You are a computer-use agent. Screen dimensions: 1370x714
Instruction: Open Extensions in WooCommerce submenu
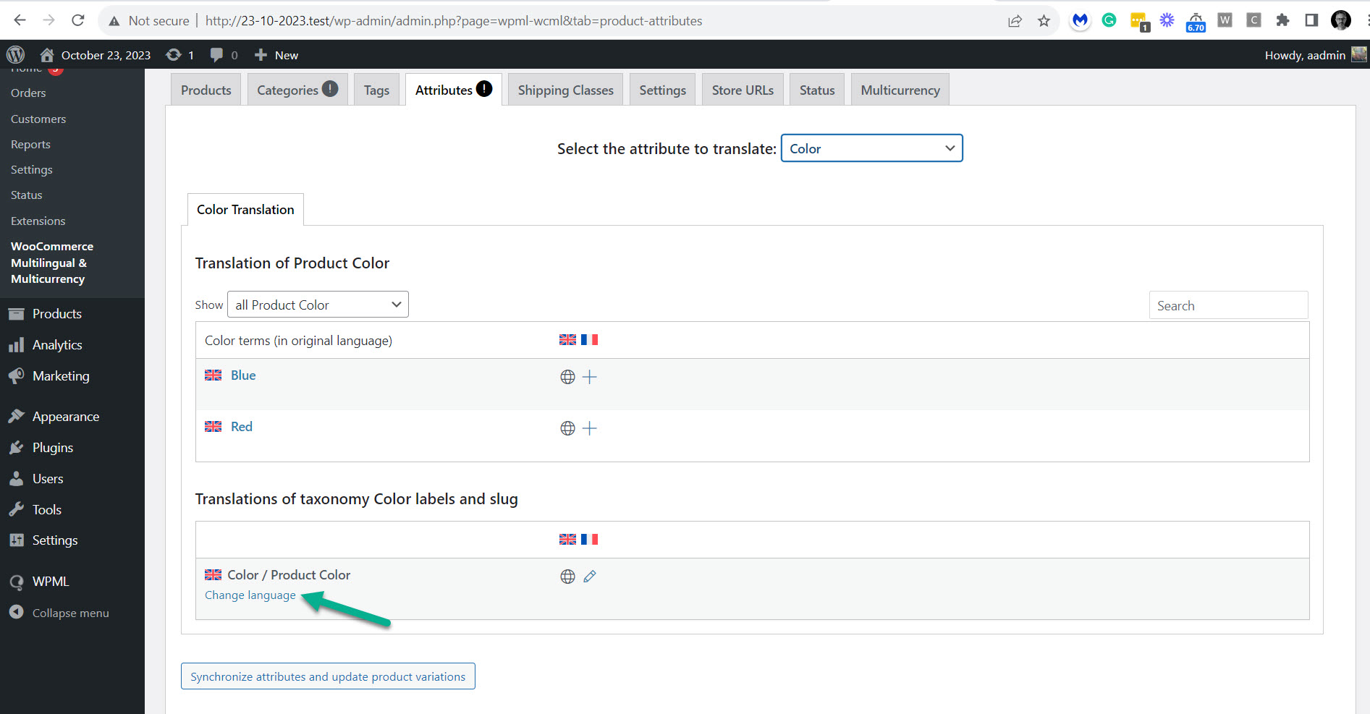[38, 221]
